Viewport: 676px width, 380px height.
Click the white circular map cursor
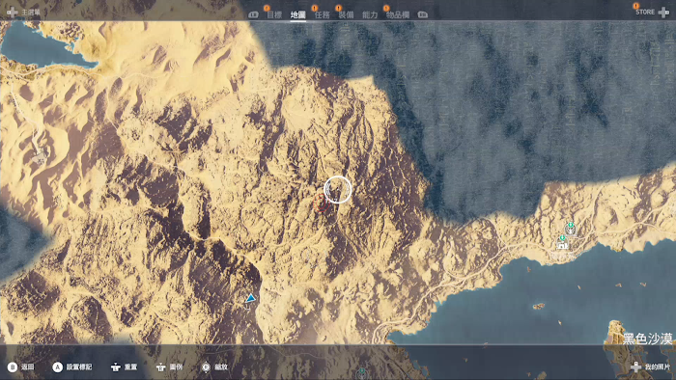coord(338,189)
